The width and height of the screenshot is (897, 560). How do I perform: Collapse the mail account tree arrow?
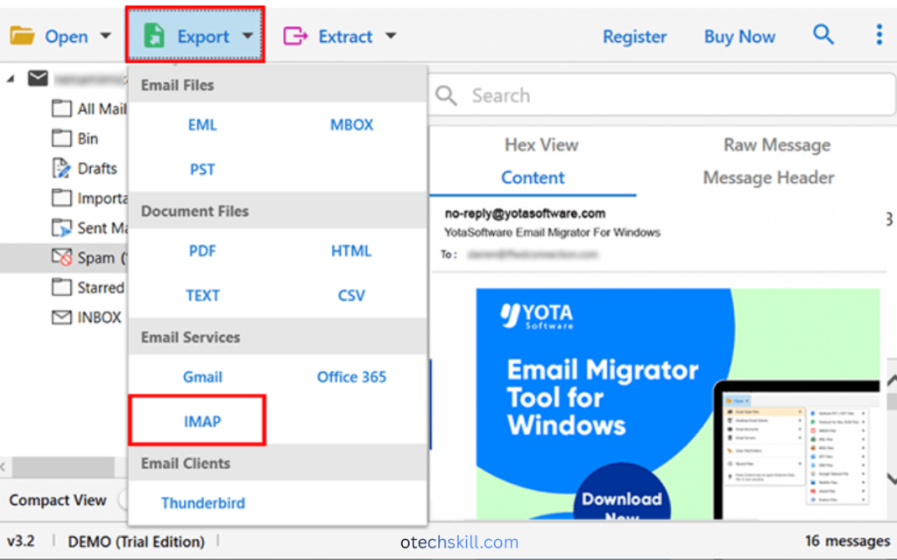tap(11, 79)
